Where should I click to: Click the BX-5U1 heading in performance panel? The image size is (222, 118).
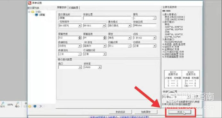tap(166, 11)
